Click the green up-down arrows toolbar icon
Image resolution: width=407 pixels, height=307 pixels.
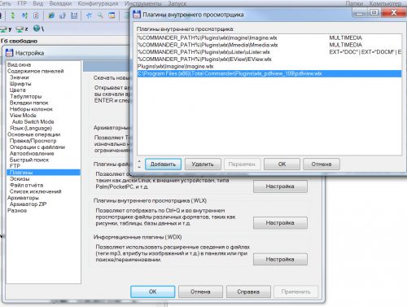[12, 15]
